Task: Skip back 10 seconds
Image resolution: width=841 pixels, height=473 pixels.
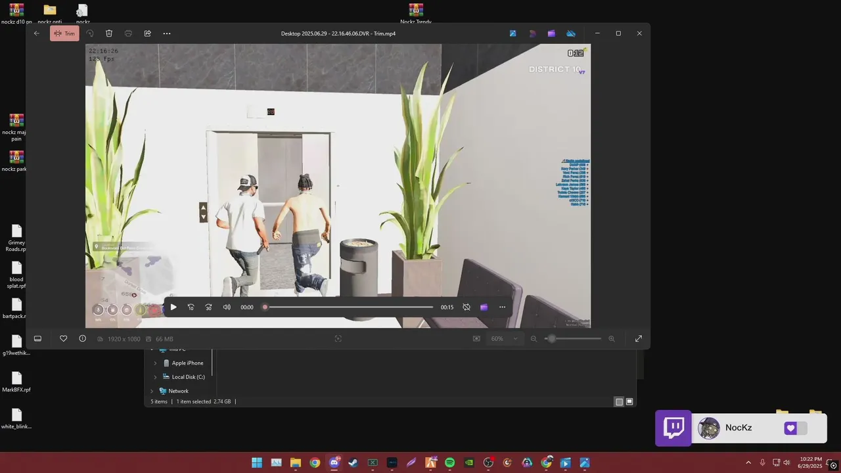Action: 191,307
